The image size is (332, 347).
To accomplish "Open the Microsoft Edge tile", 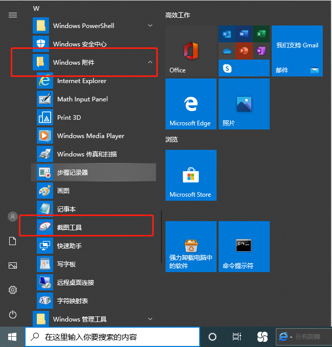I will coord(191,104).
